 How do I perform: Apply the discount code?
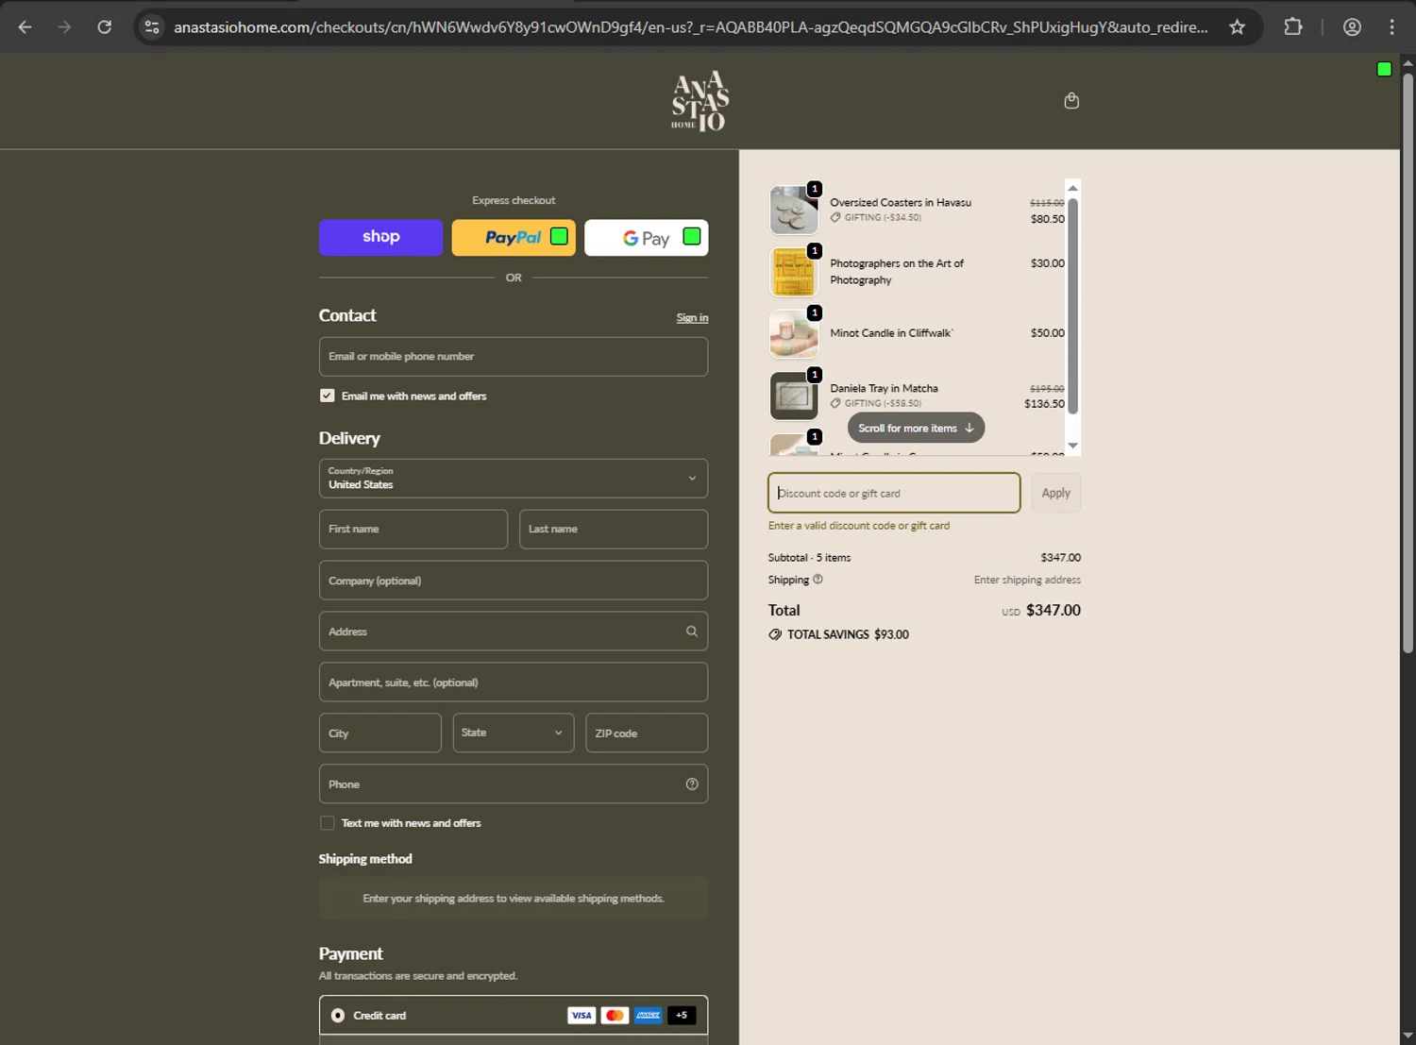(1055, 493)
